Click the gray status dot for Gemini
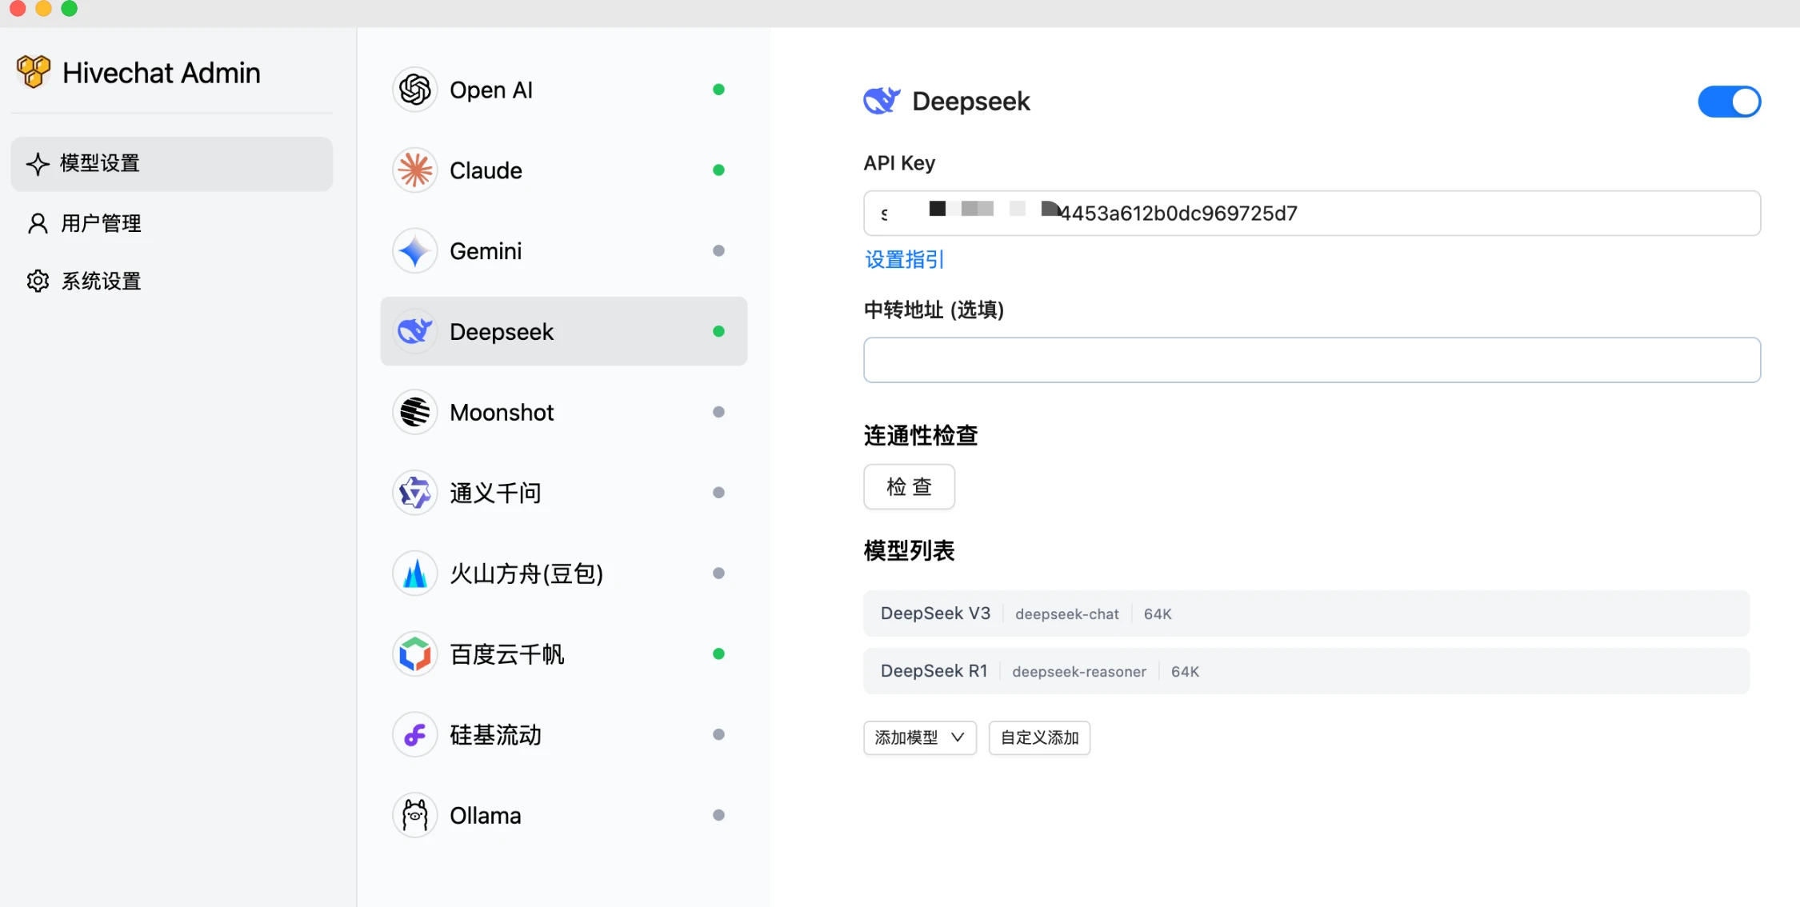 click(718, 251)
